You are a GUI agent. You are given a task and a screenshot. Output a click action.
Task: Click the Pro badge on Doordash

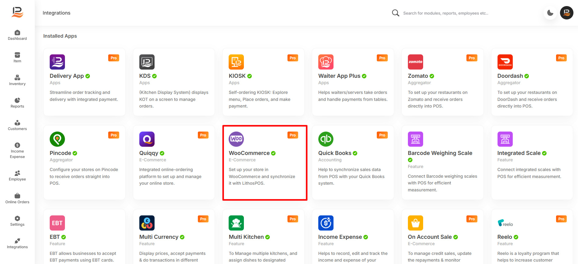point(561,58)
